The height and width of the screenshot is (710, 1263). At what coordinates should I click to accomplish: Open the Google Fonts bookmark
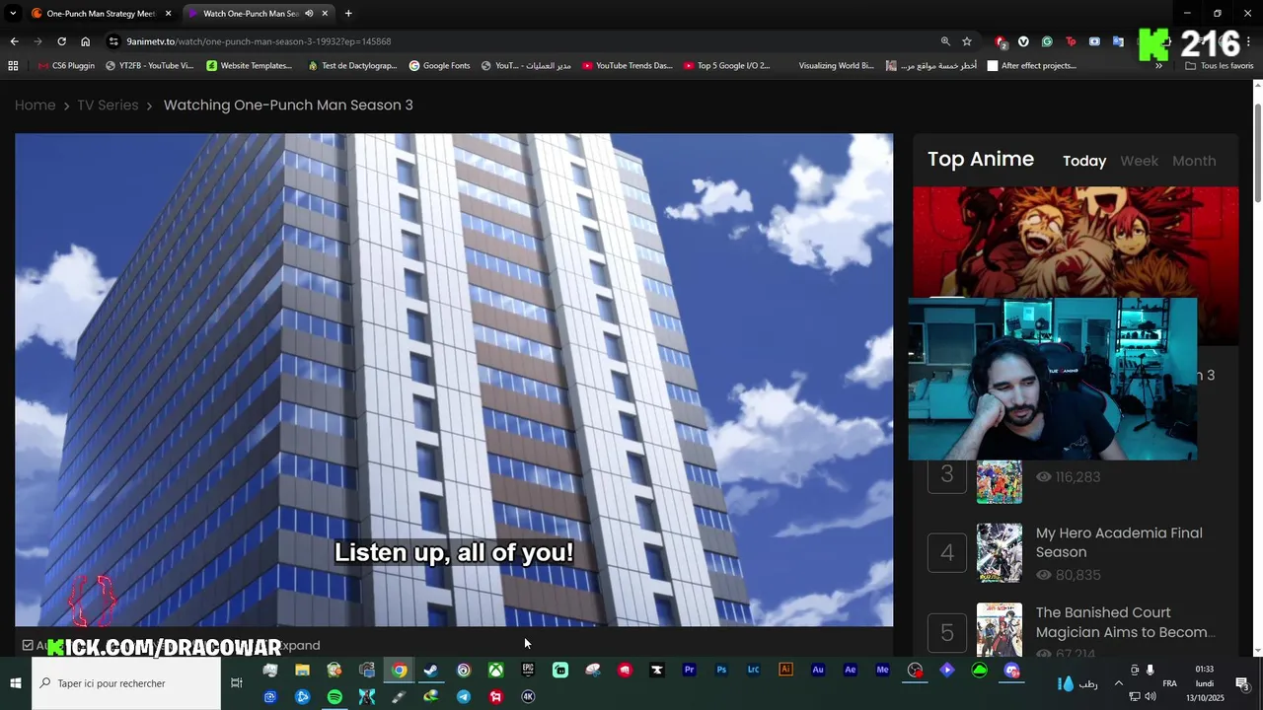click(439, 66)
